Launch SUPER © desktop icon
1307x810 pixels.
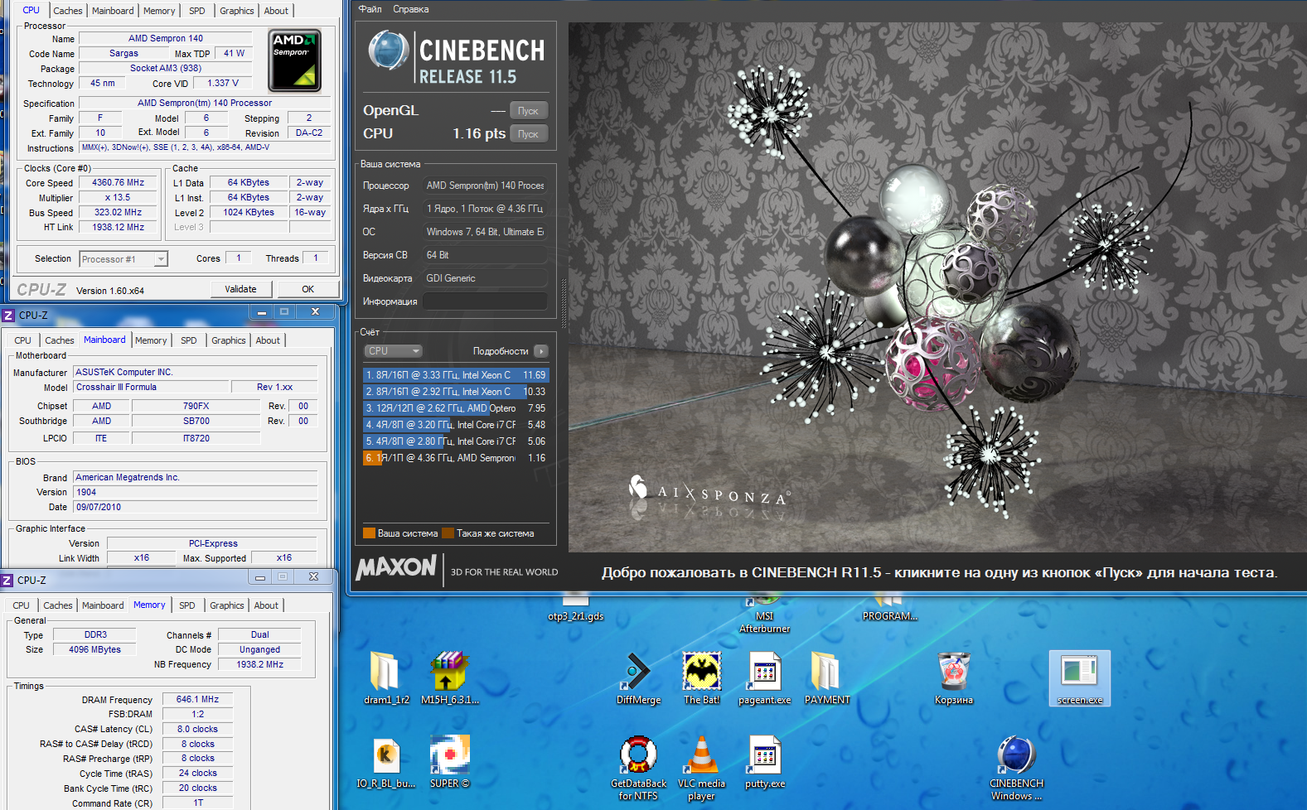449,755
